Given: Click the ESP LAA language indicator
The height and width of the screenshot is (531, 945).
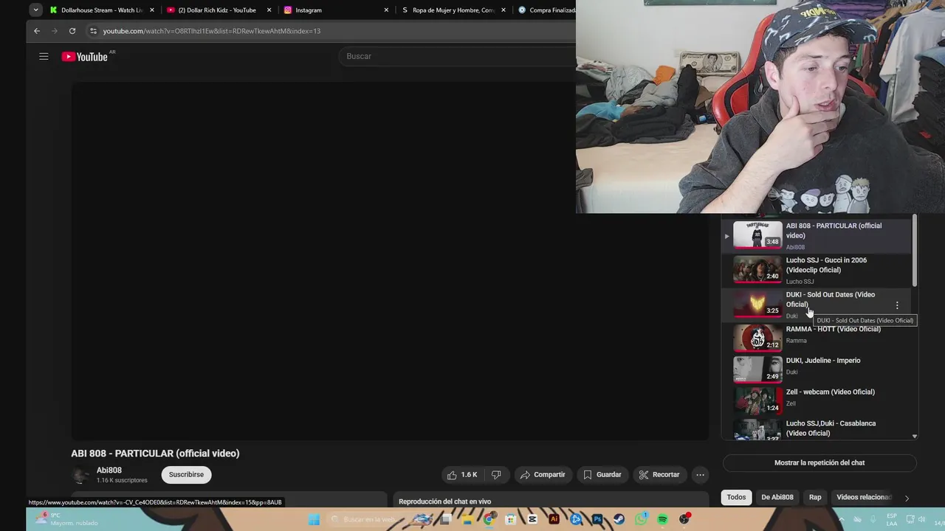Looking at the screenshot, I should click(892, 519).
